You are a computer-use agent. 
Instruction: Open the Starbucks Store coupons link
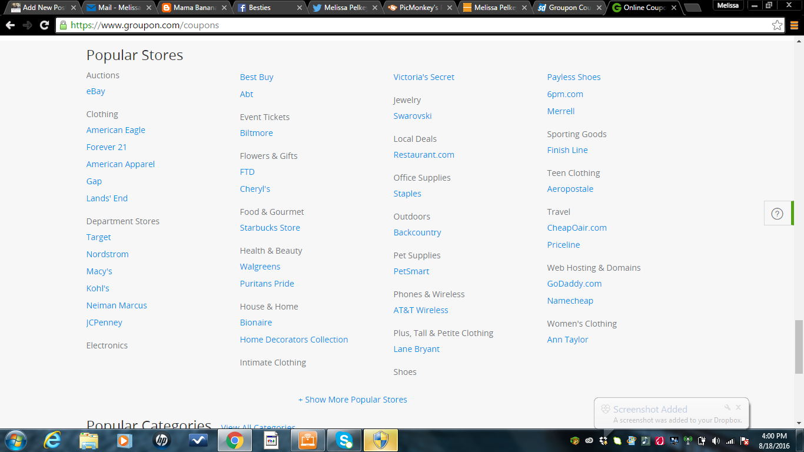pos(270,228)
